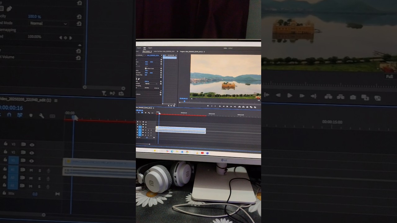This screenshot has width=397, height=223.
Task: Click the Scale value 152.0
Action: click(x=146, y=64)
